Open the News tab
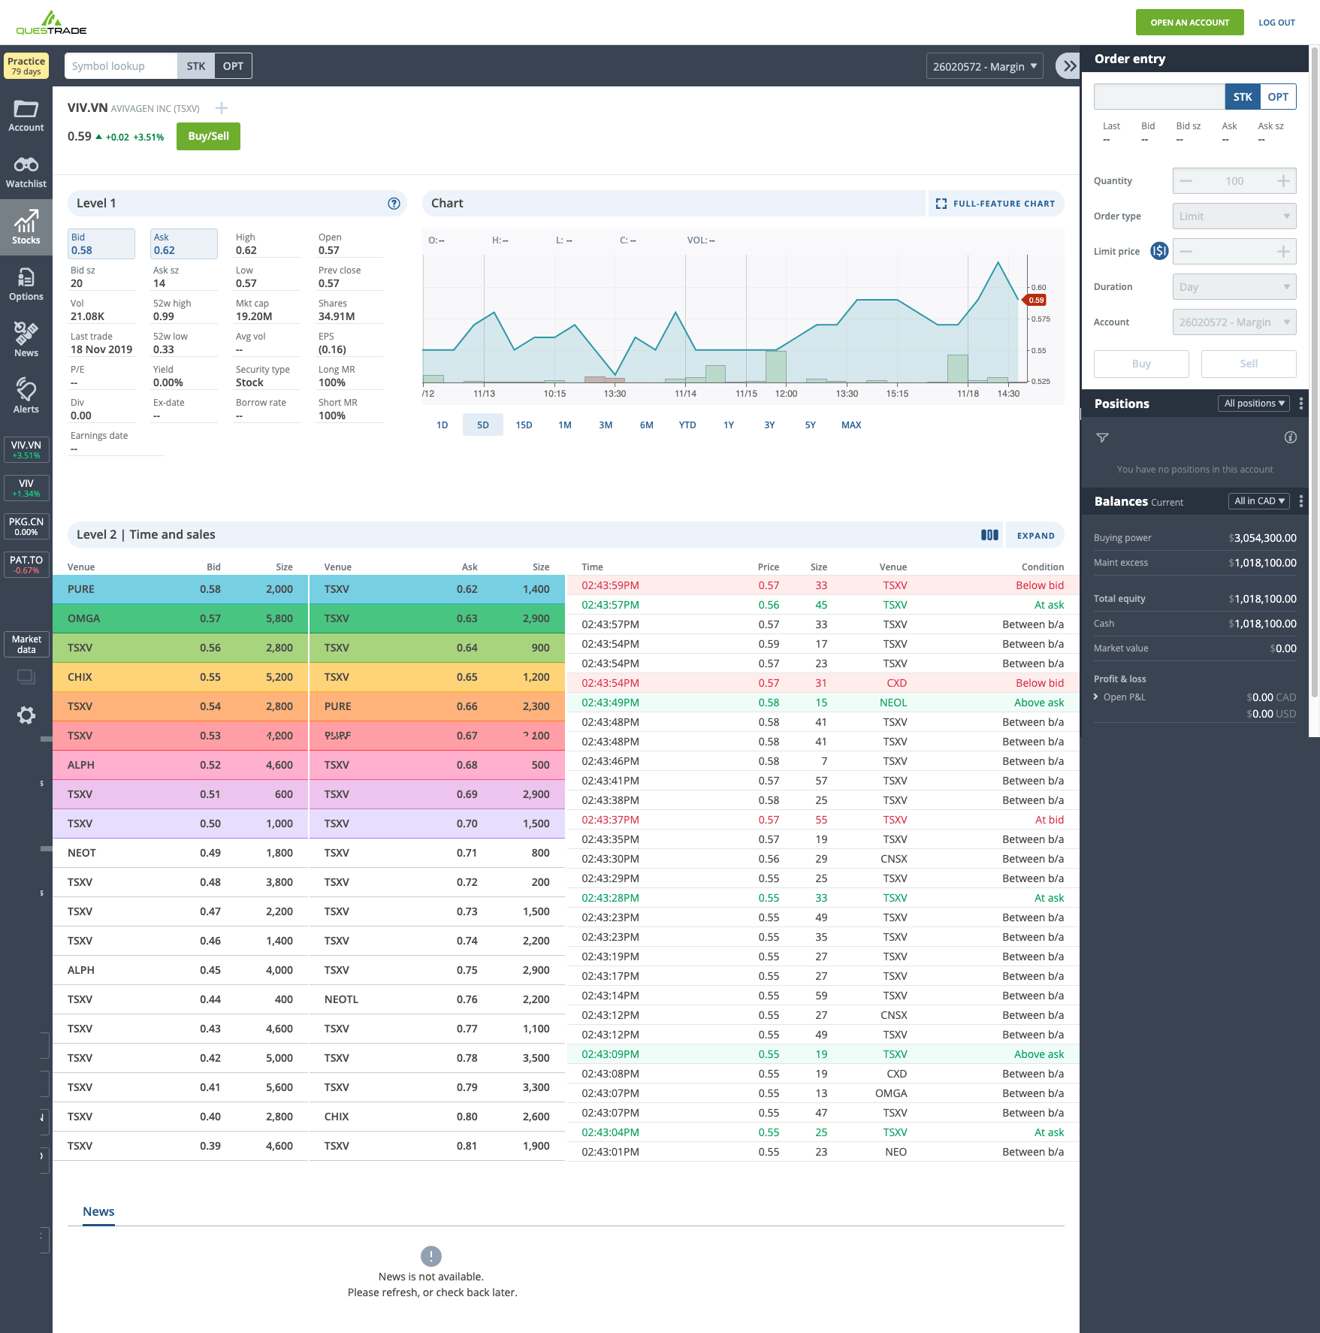Screen dimensions: 1320x1333 (x=98, y=1212)
